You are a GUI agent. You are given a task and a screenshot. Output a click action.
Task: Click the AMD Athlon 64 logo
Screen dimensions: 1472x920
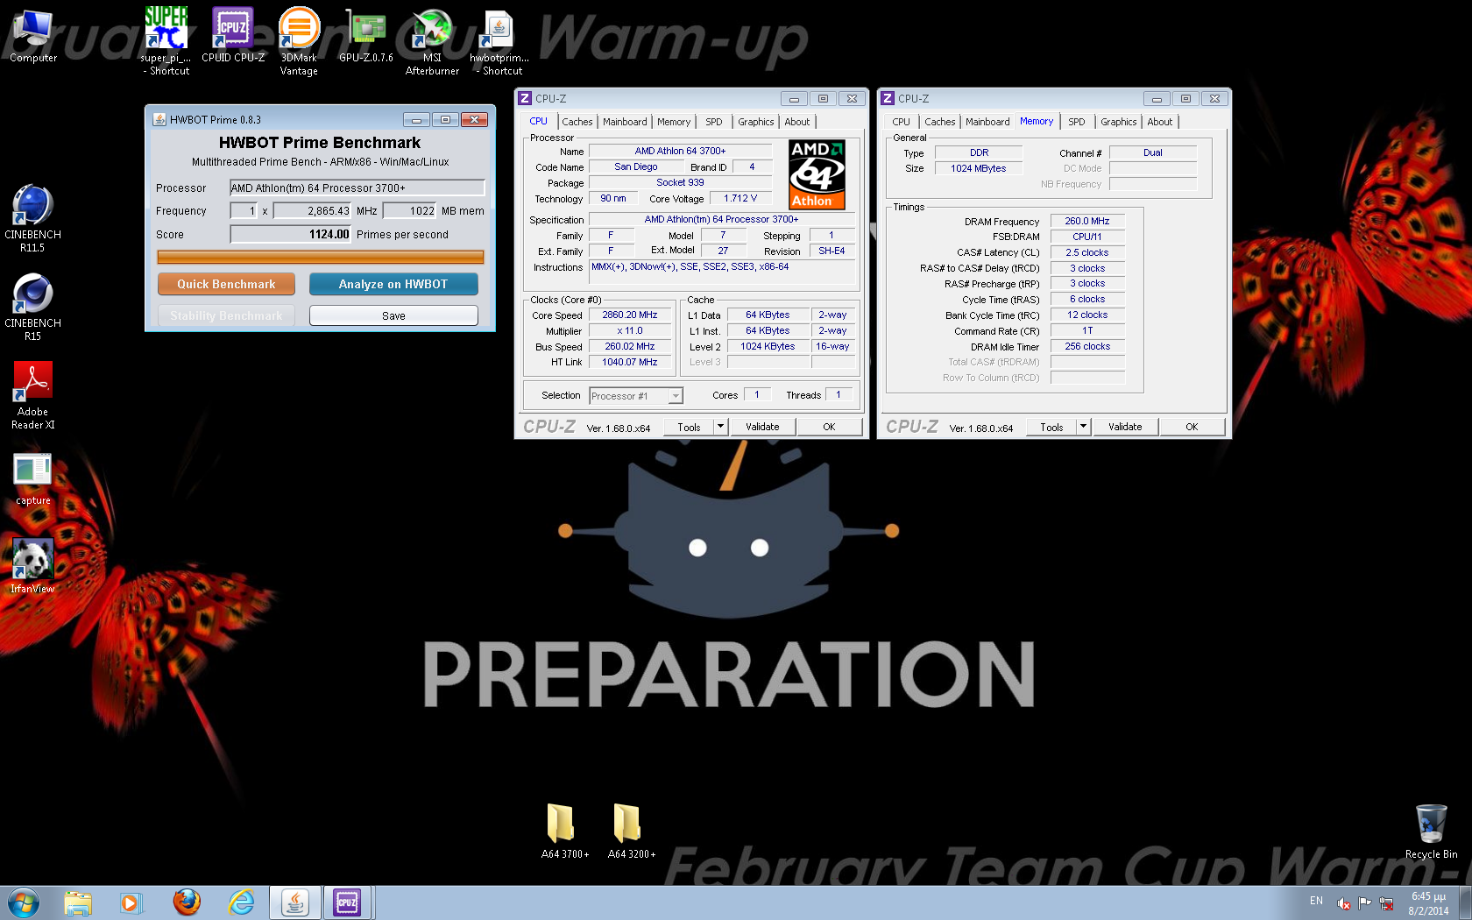point(817,174)
